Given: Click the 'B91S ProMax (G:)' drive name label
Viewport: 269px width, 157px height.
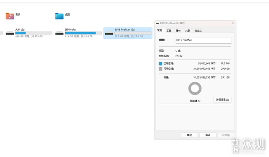Looking at the screenshot, I should tap(124, 30).
